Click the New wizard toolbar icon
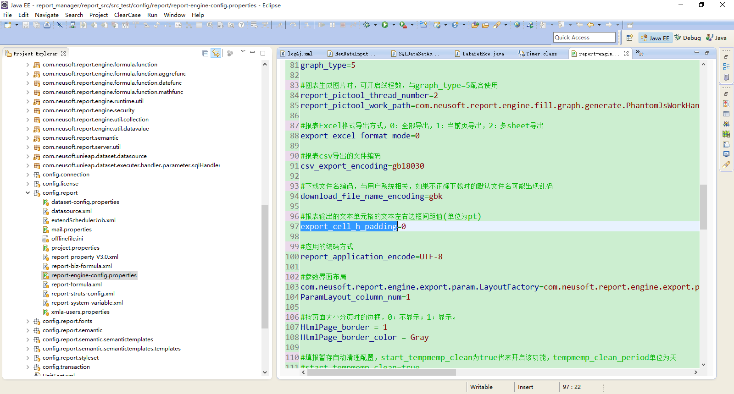This screenshot has width=734, height=394. coord(8,25)
